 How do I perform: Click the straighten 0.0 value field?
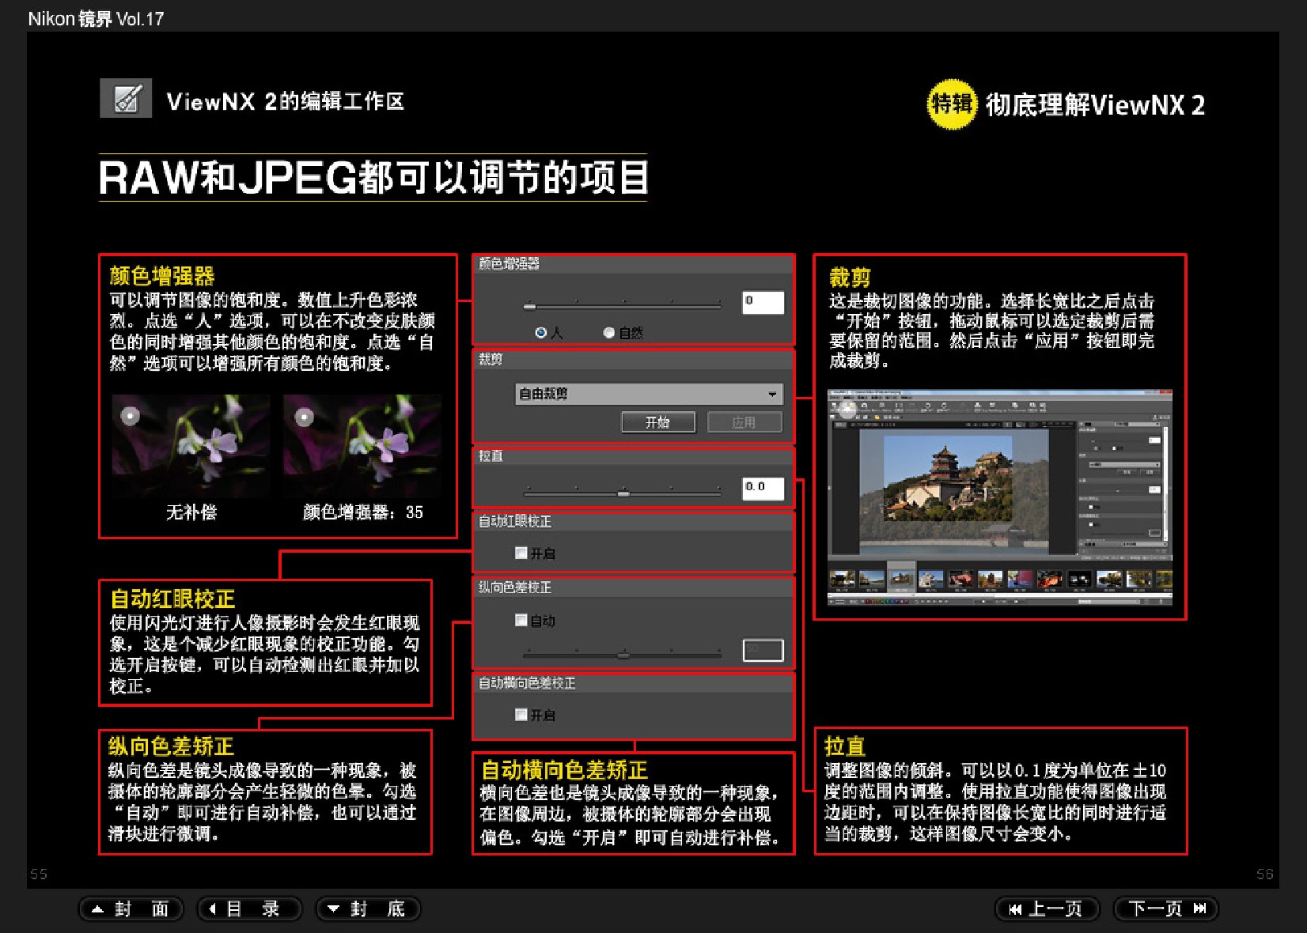763,488
